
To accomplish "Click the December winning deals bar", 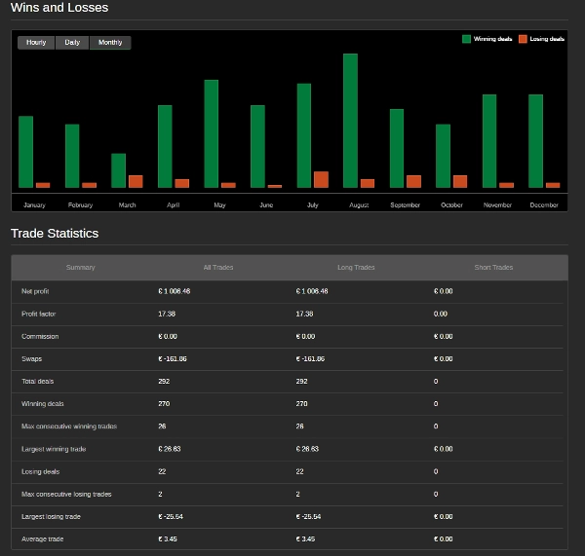I will coord(535,141).
